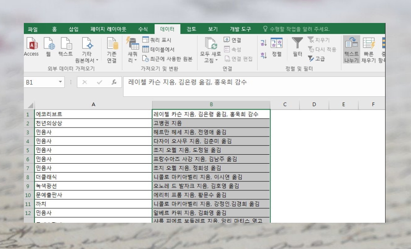Toggle the 필터 filter funnel
Screen dimensions: 411x249
coord(297,47)
